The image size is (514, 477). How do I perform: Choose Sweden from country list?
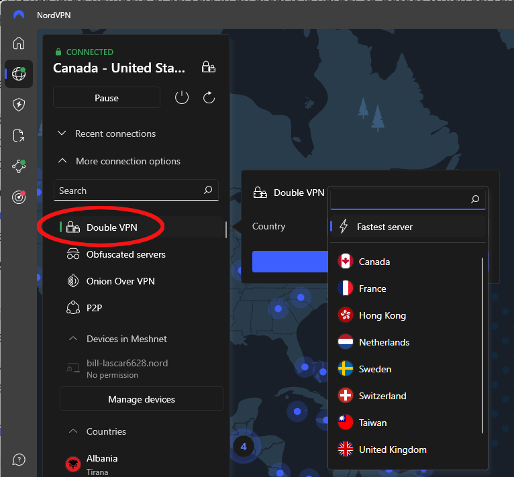point(406,369)
